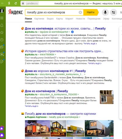The height and width of the screenshot is (139, 122).
Task: Open the Yandex home button in toolbar
Action: pos(9,3)
